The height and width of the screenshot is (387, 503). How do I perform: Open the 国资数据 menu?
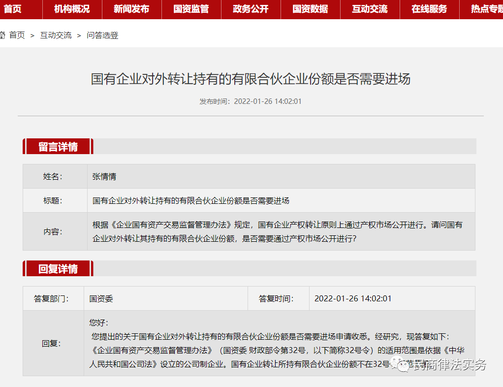[x=310, y=9]
